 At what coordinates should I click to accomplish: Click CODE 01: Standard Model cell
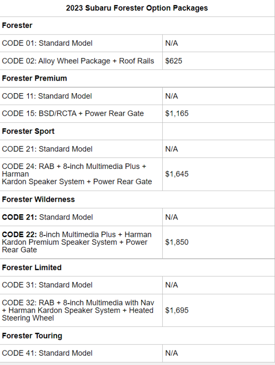81,43
